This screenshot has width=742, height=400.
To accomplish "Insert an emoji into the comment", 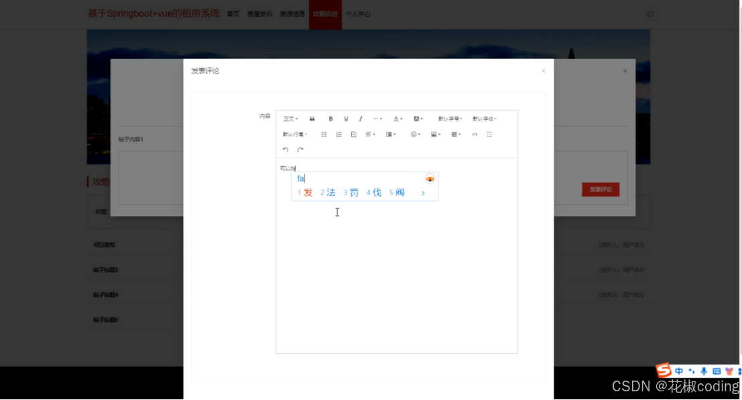I will click(x=414, y=134).
